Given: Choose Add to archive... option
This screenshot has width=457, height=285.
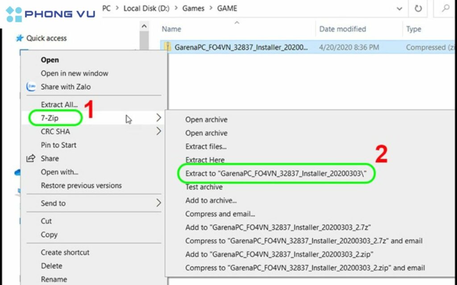Looking at the screenshot, I should tap(211, 200).
